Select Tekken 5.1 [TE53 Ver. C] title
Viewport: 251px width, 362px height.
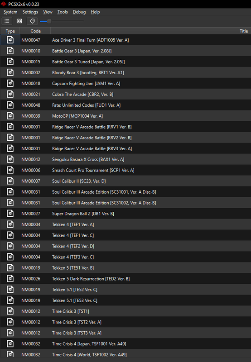click(75, 300)
